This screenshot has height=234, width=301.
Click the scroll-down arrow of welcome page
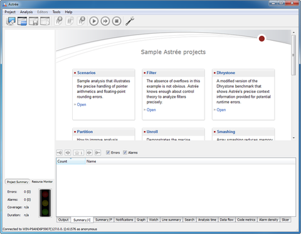(x=293, y=138)
